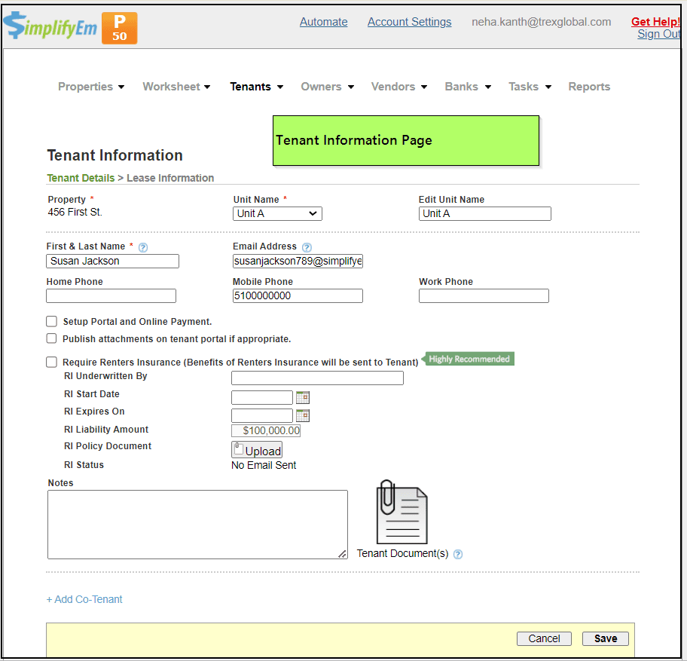Enable Setup Portal and Online Payment checkbox
The image size is (687, 661).
pyautogui.click(x=51, y=322)
